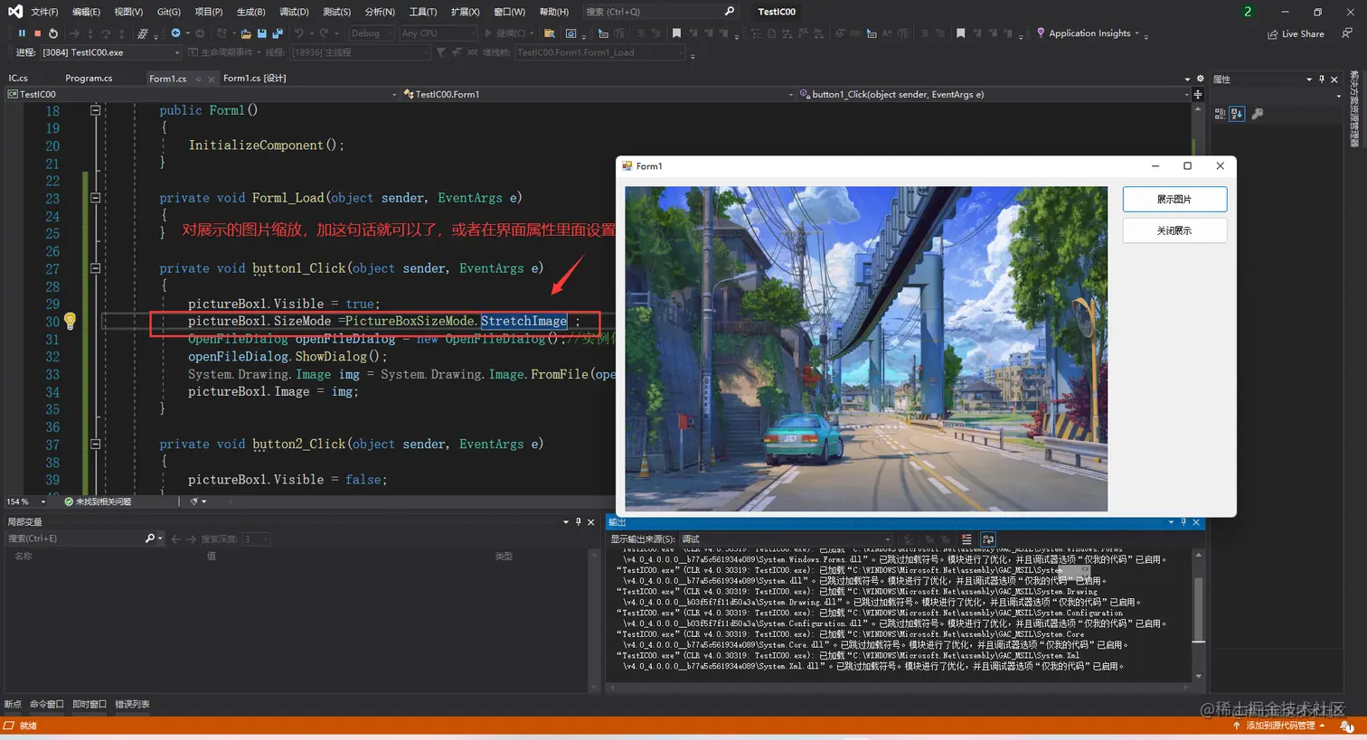Open the notifications badge showing 2
The image size is (1367, 740).
point(1248,12)
